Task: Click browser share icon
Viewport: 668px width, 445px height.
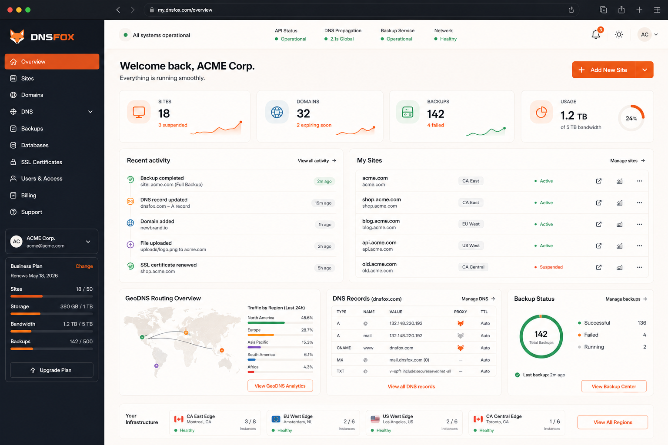Action: (621, 10)
